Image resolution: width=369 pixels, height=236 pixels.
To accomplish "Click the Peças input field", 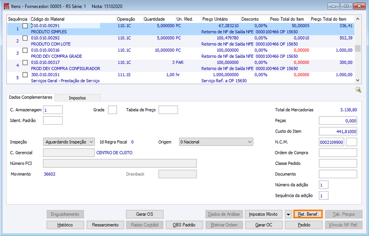I will [338, 121].
